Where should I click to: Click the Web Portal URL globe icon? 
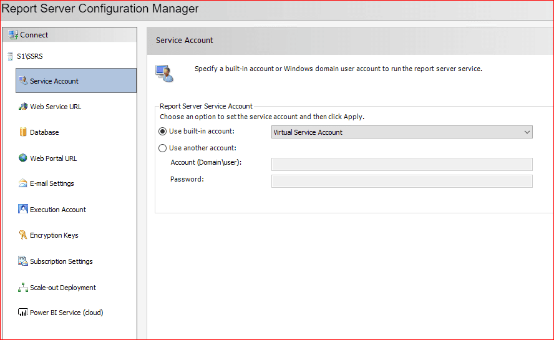pos(23,158)
